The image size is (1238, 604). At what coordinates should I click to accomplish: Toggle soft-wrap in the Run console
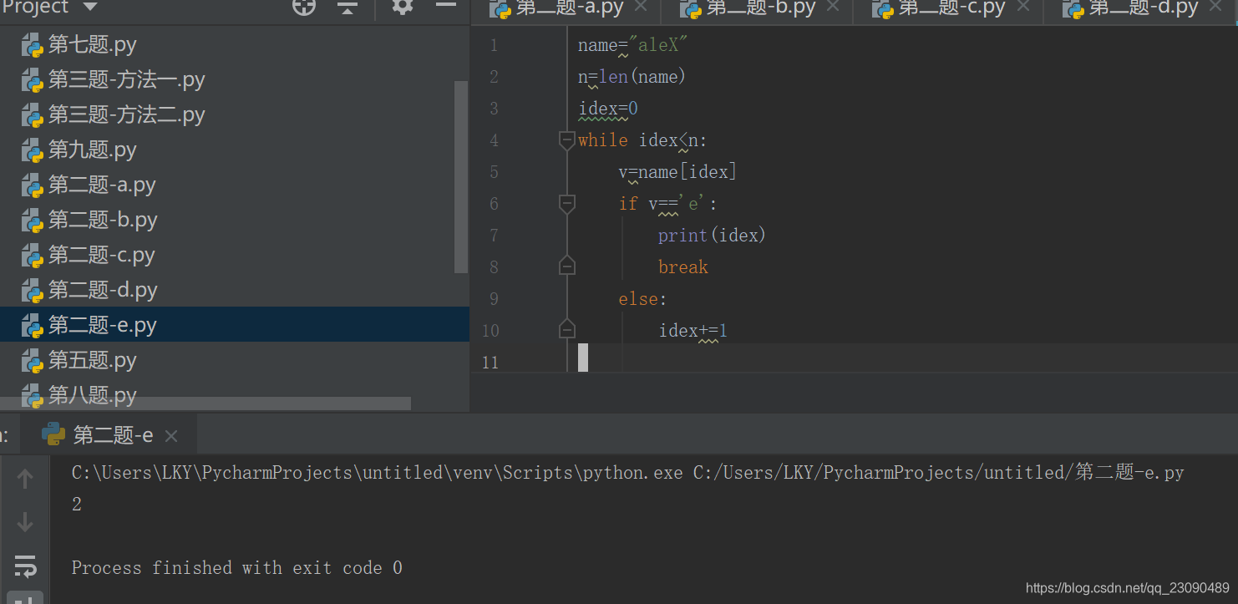click(x=25, y=566)
